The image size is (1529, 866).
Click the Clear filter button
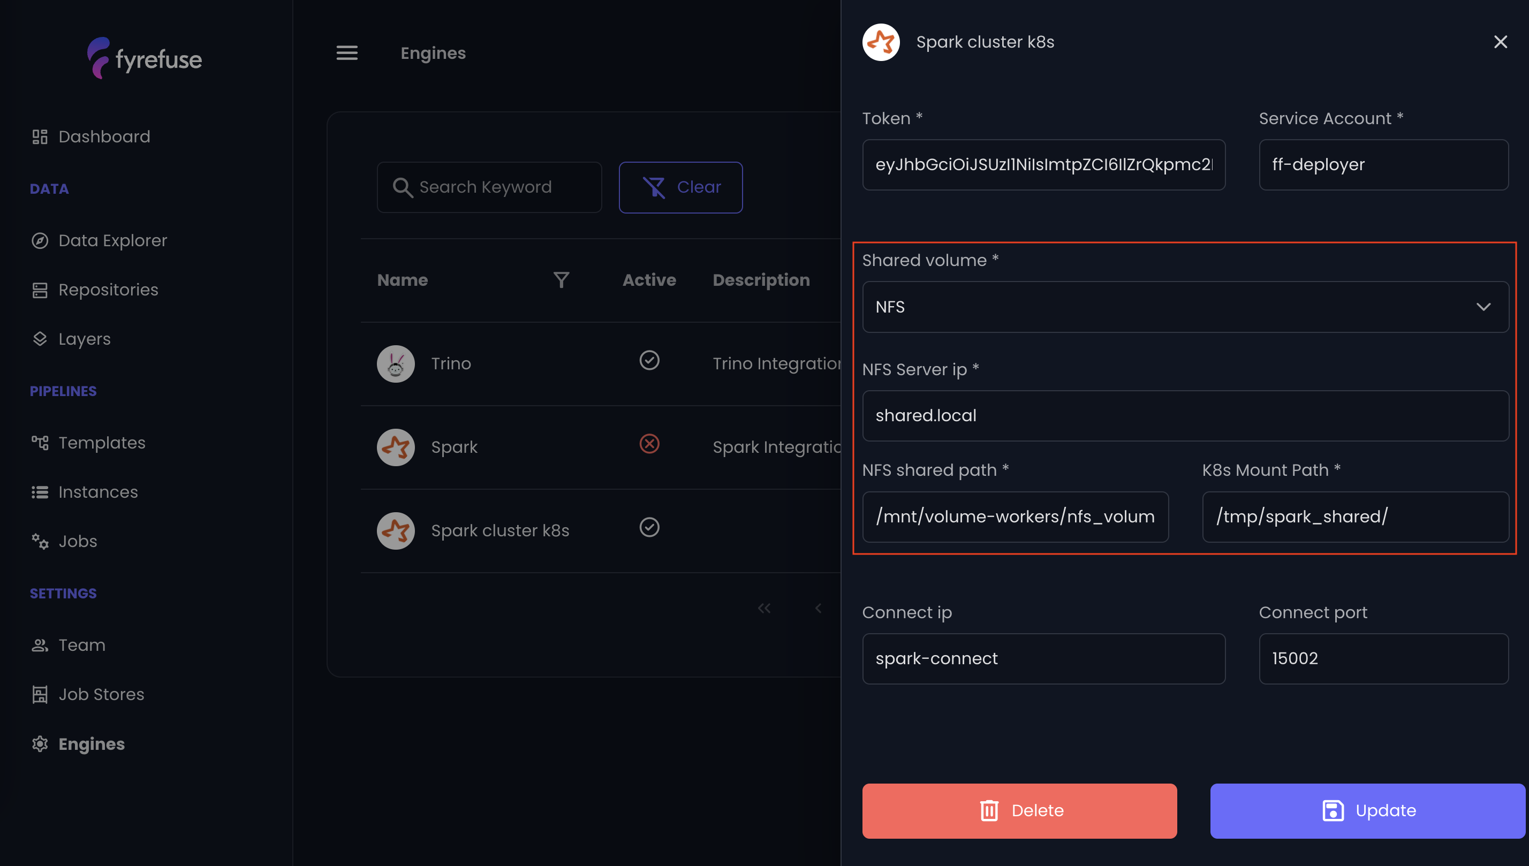pos(680,187)
